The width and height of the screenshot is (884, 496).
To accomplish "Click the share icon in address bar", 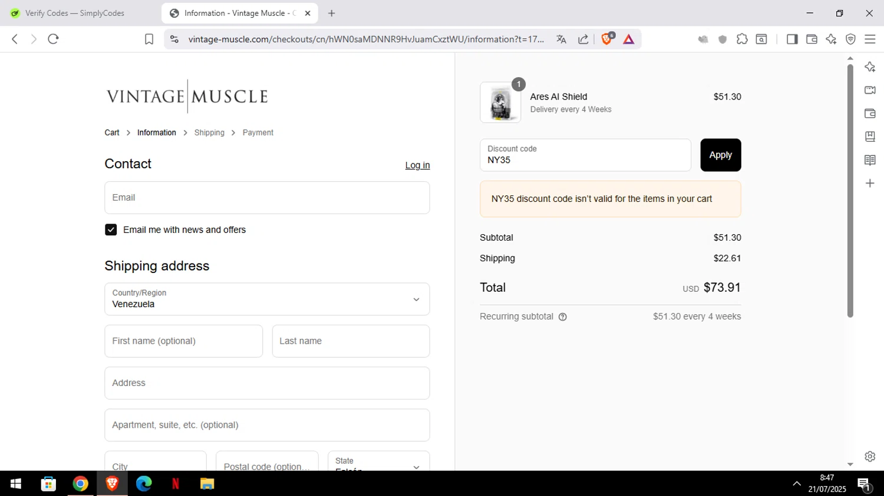I will click(x=583, y=39).
